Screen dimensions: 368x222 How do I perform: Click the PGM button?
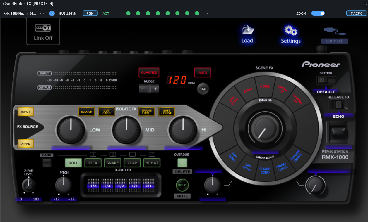point(90,13)
